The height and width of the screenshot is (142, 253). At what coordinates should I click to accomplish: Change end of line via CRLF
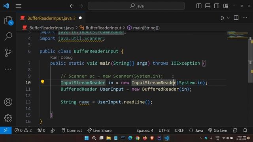pyautogui.click(x=179, y=131)
